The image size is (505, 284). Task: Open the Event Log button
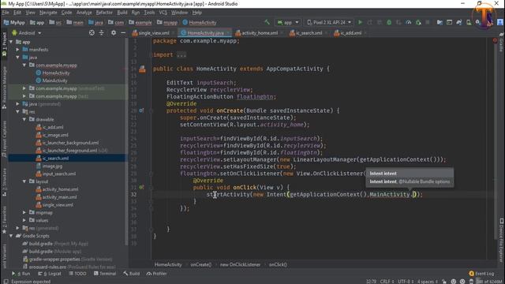coord(481,274)
